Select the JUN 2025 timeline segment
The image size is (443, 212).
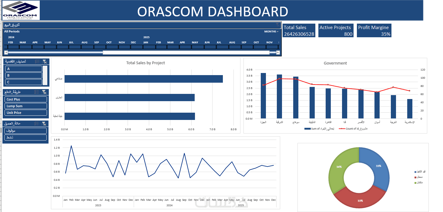(210, 47)
